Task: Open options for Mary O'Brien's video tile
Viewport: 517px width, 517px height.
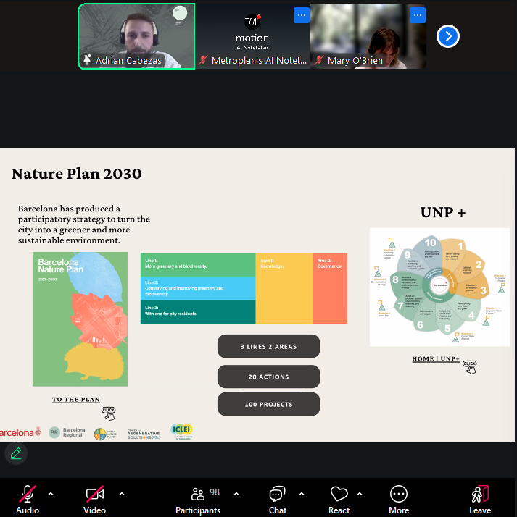Action: (x=417, y=14)
